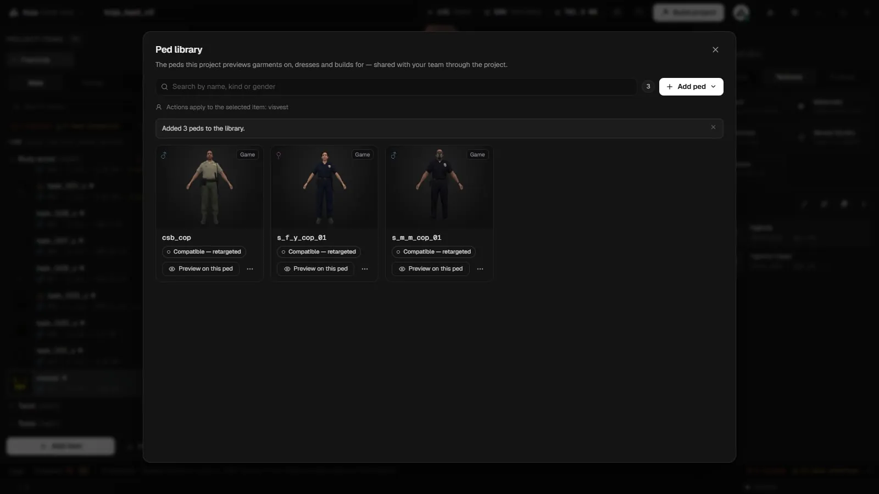Open more options for csb_cop
The width and height of the screenshot is (879, 494).
(x=250, y=269)
